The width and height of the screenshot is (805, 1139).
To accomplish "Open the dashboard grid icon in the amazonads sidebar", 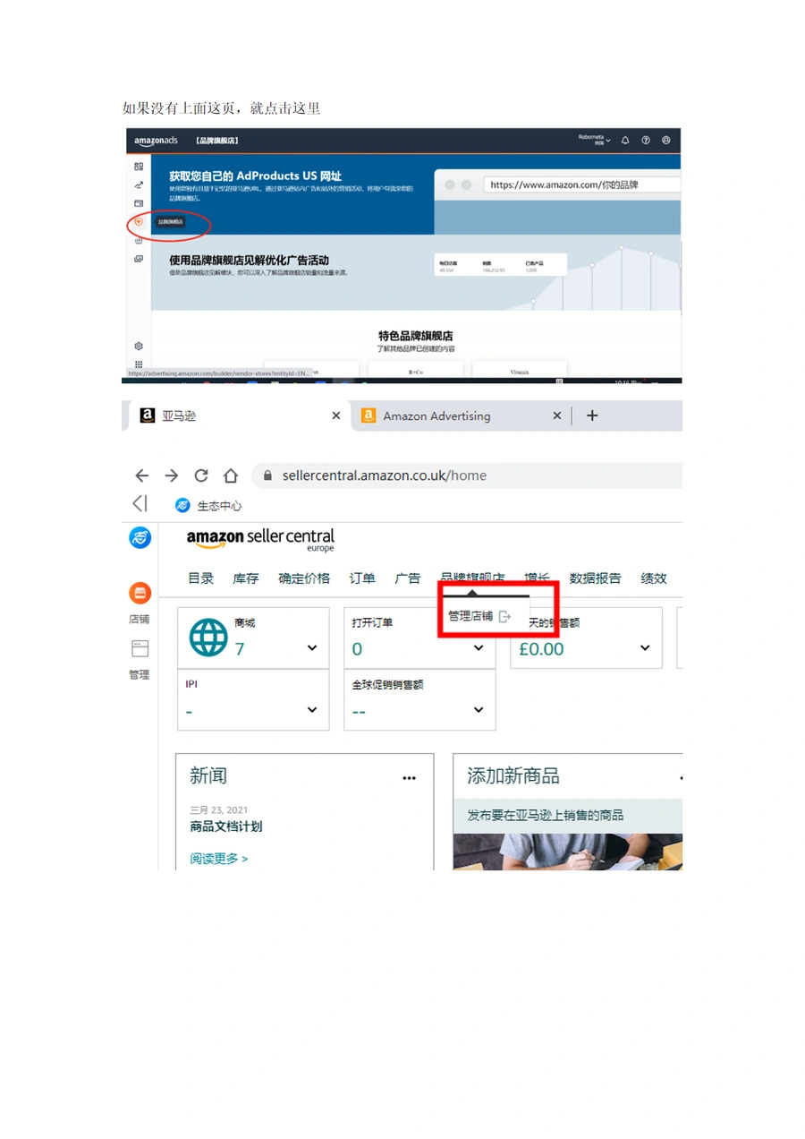I will click(x=139, y=167).
